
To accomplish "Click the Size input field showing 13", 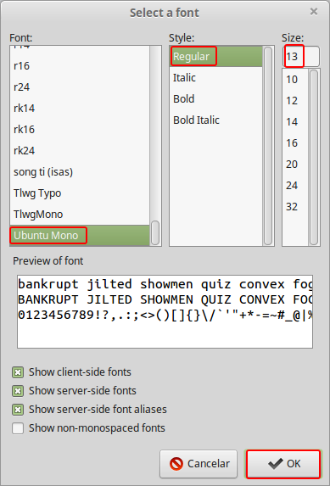I will (301, 57).
